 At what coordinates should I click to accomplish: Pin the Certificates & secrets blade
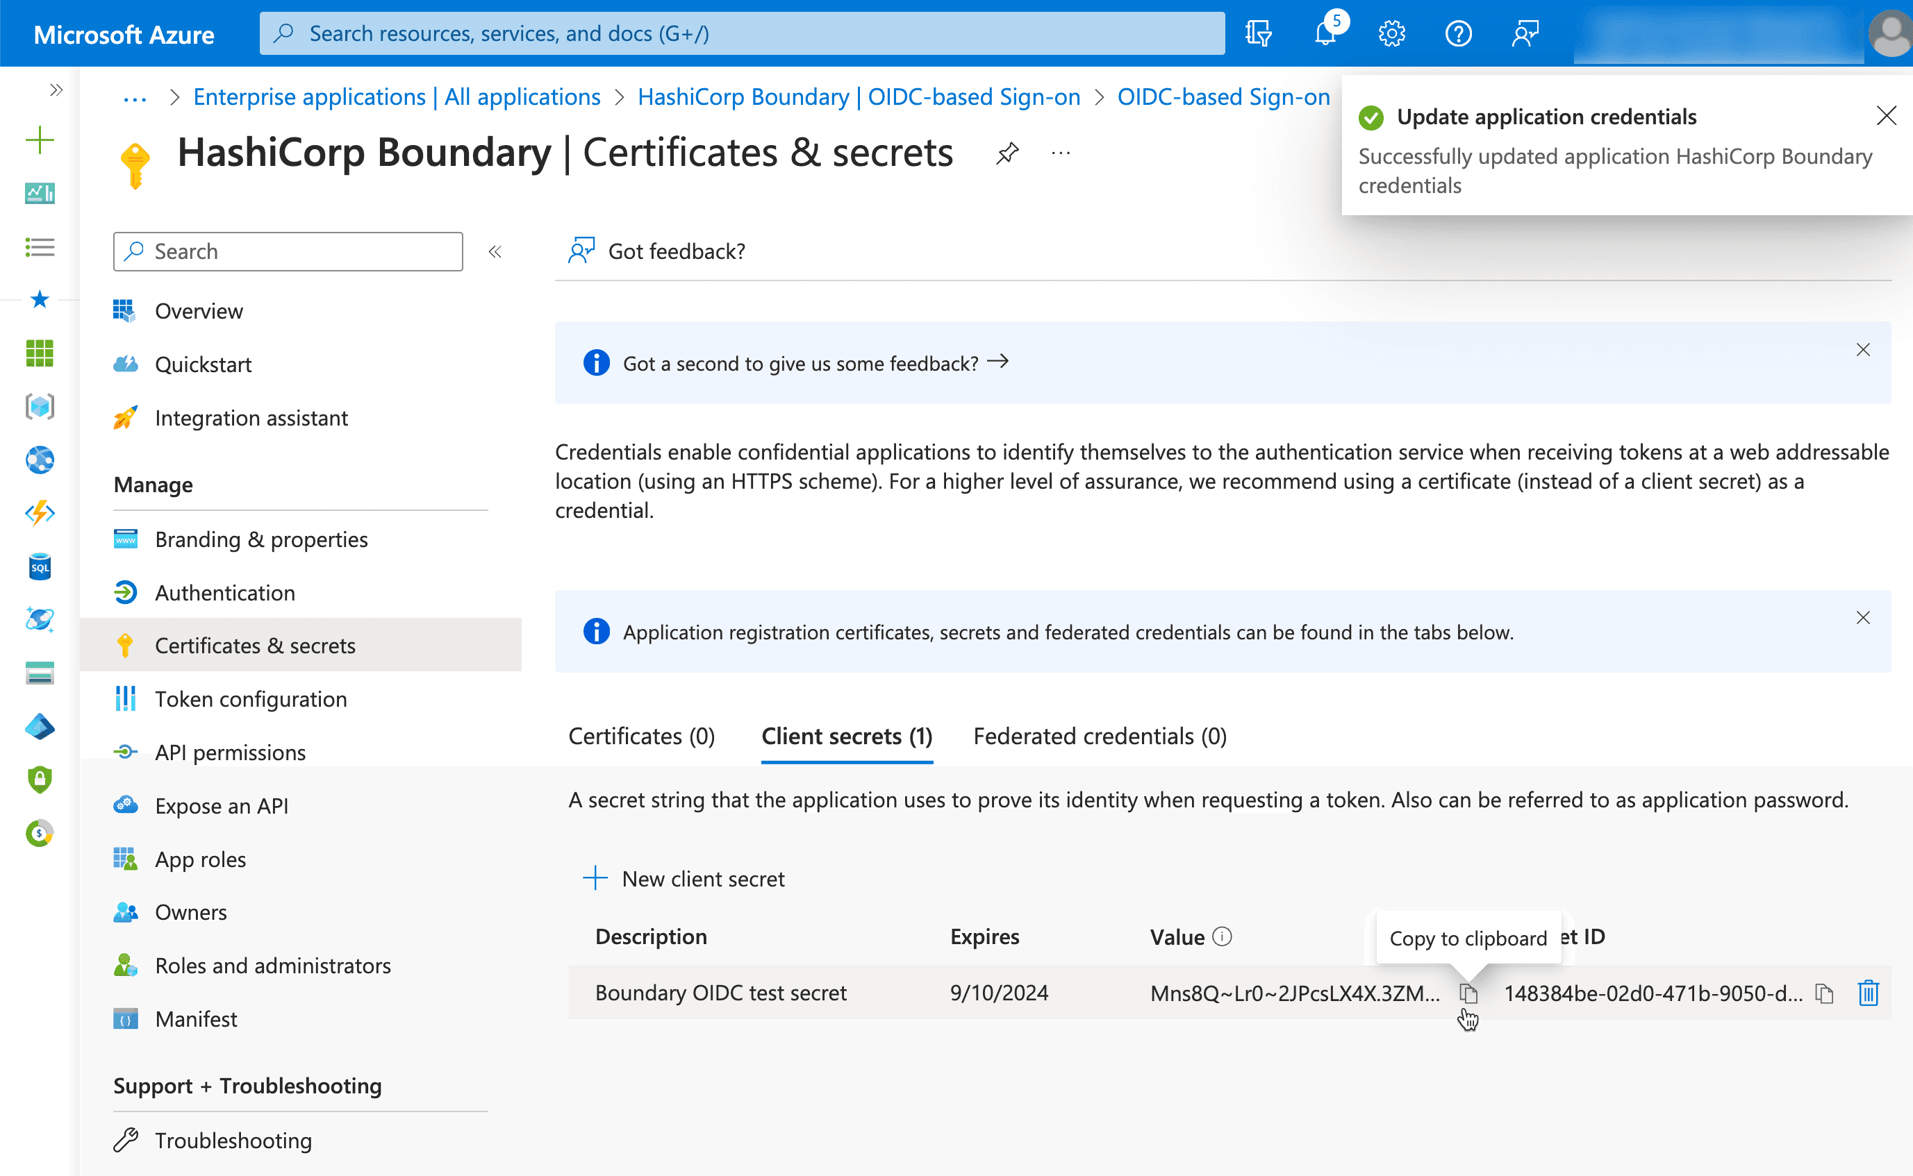[1007, 153]
